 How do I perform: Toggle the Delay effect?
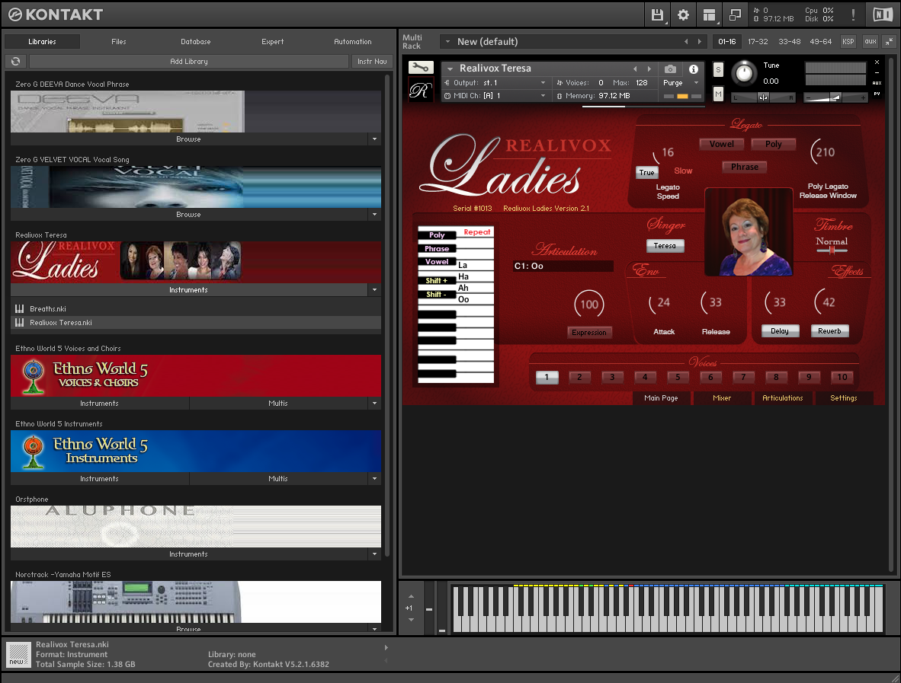coord(780,331)
